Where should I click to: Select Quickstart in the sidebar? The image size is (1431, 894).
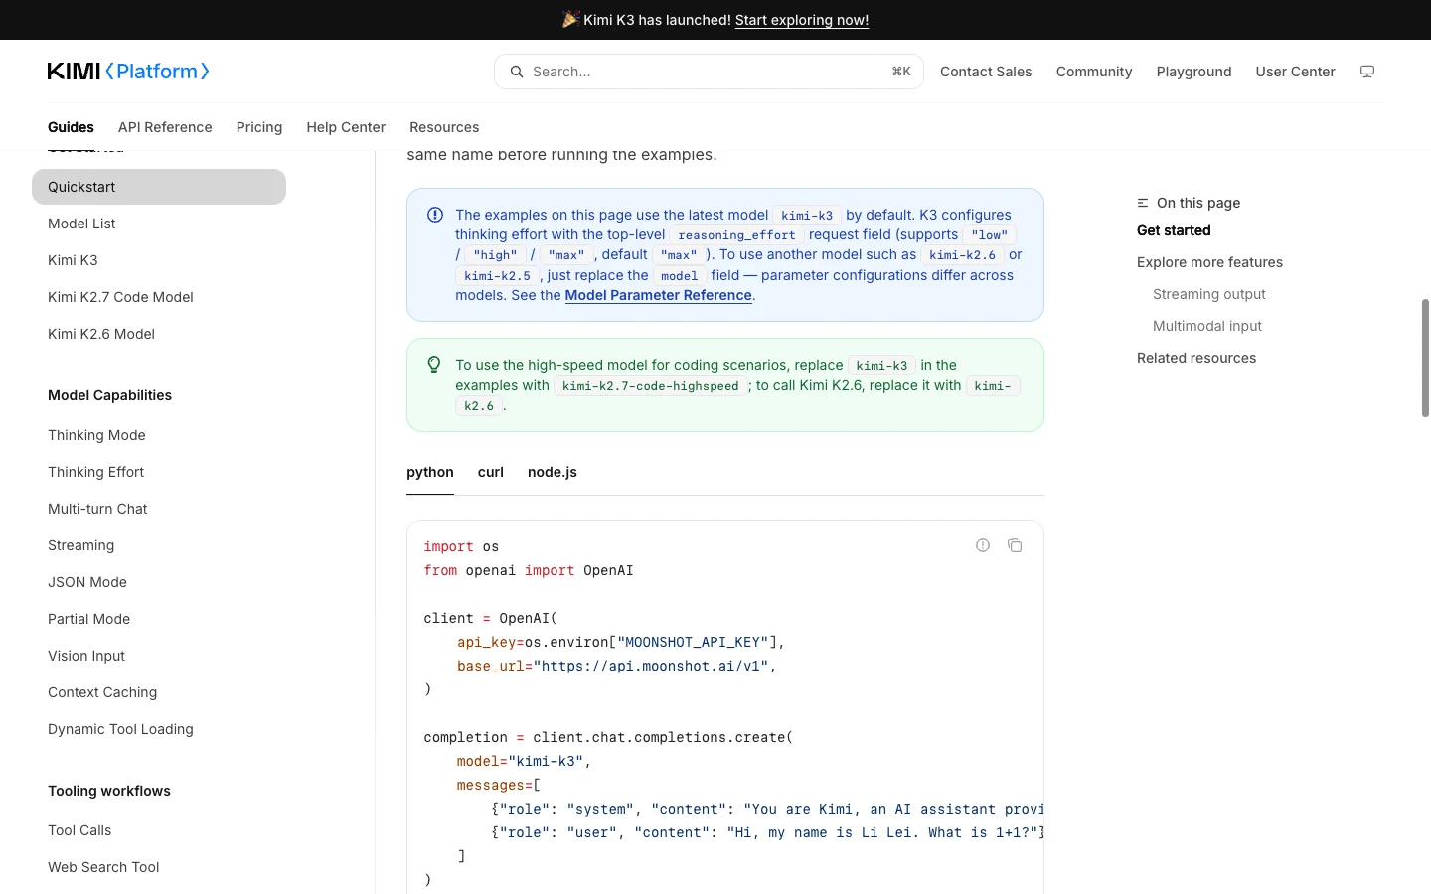159,187
